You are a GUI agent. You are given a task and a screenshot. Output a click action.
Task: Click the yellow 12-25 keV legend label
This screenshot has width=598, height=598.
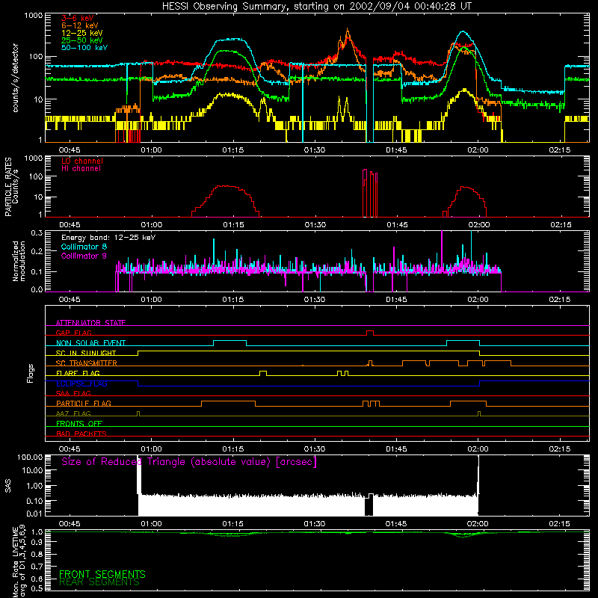(x=82, y=33)
